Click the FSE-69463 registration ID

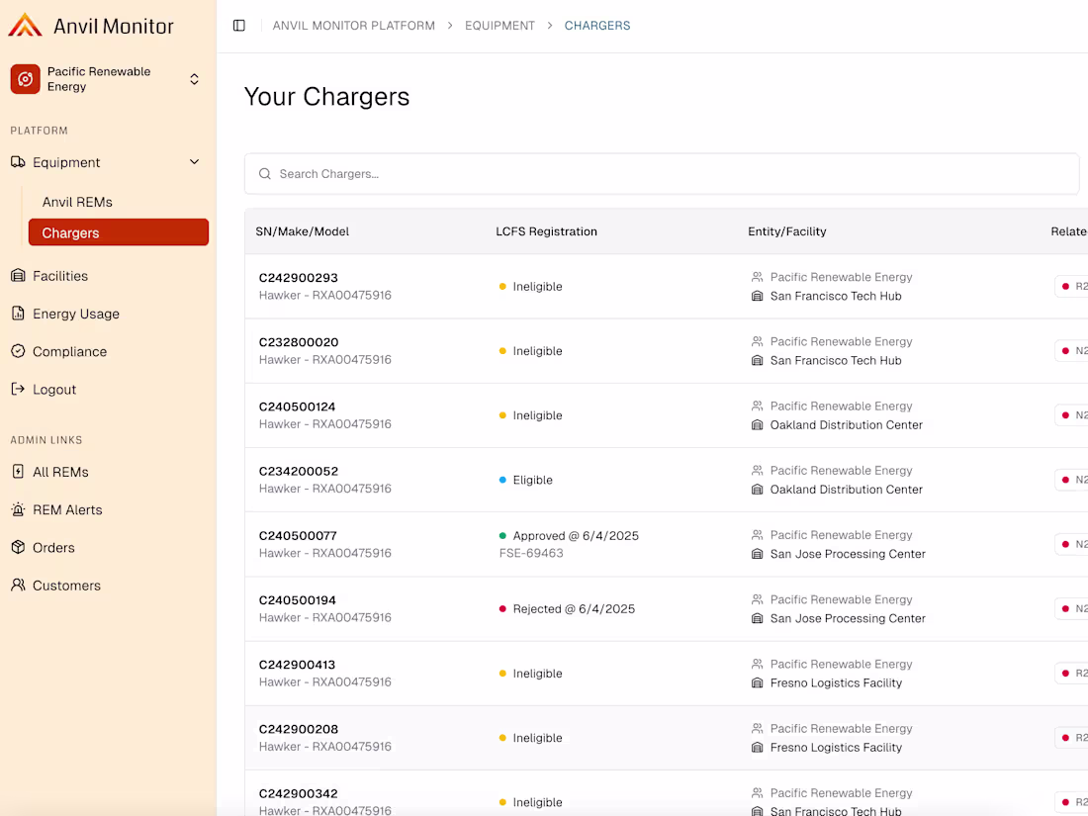531,553
